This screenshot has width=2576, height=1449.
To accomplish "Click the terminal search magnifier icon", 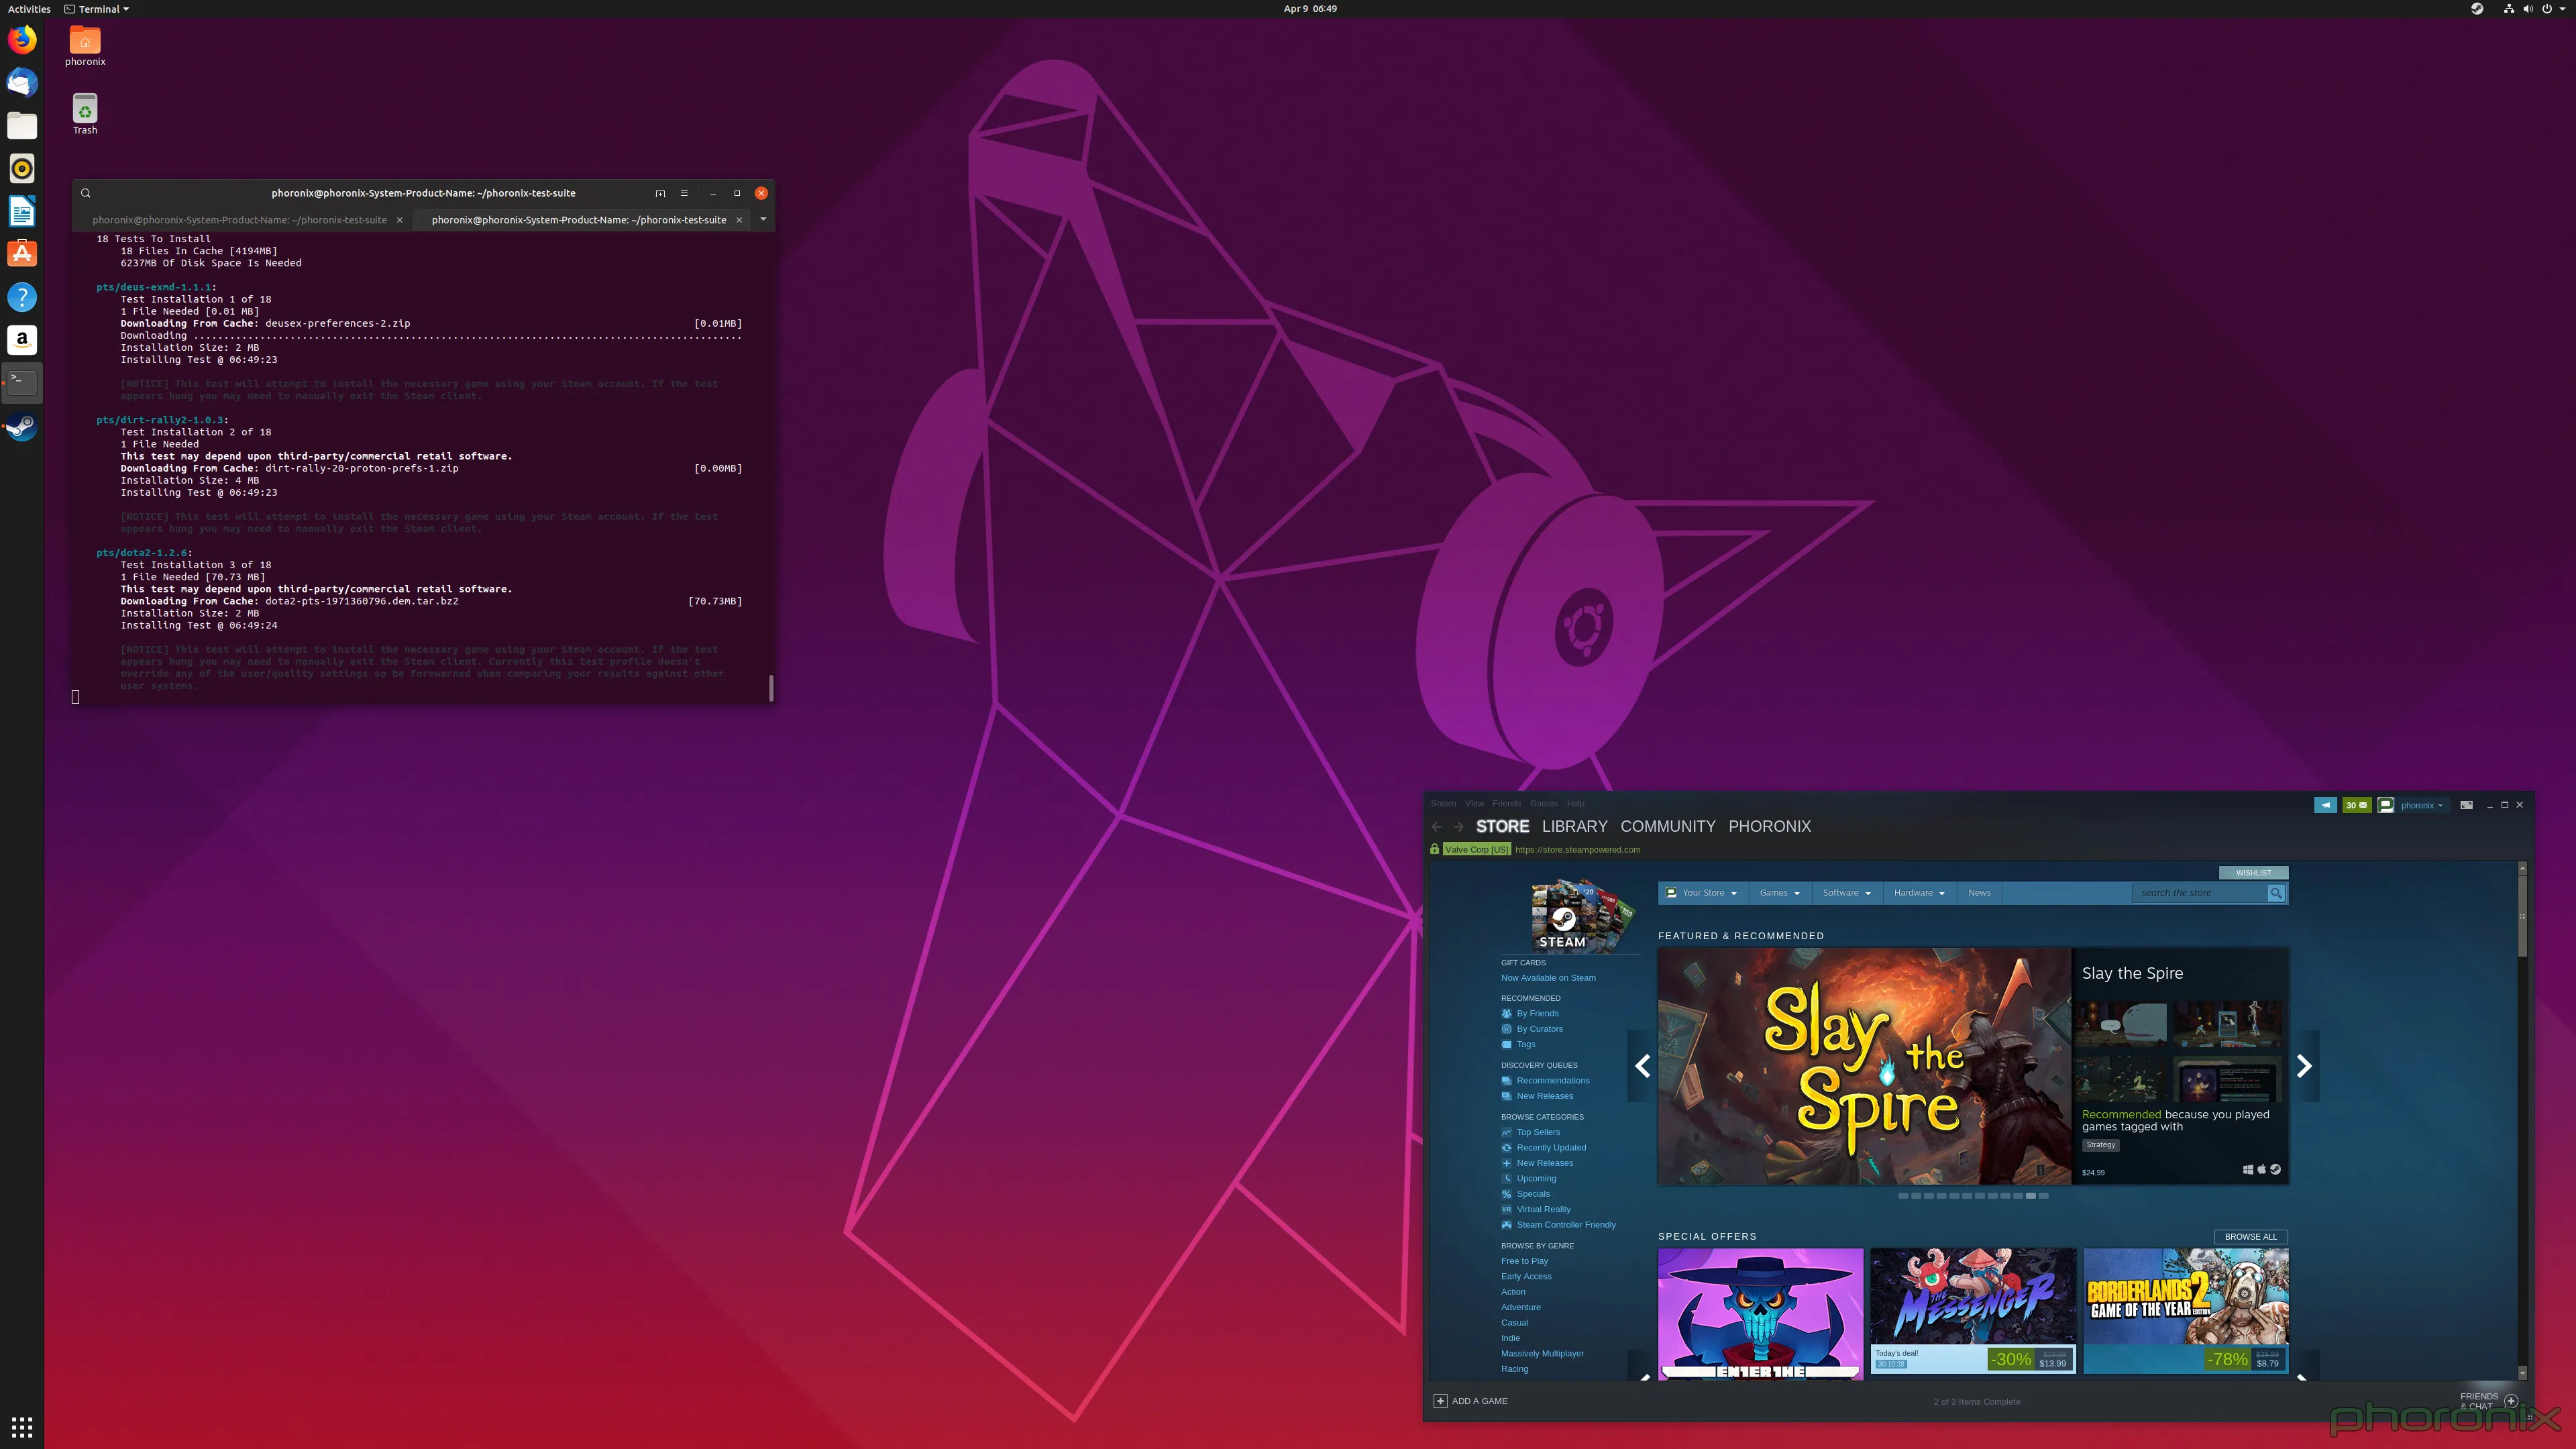I will point(86,193).
